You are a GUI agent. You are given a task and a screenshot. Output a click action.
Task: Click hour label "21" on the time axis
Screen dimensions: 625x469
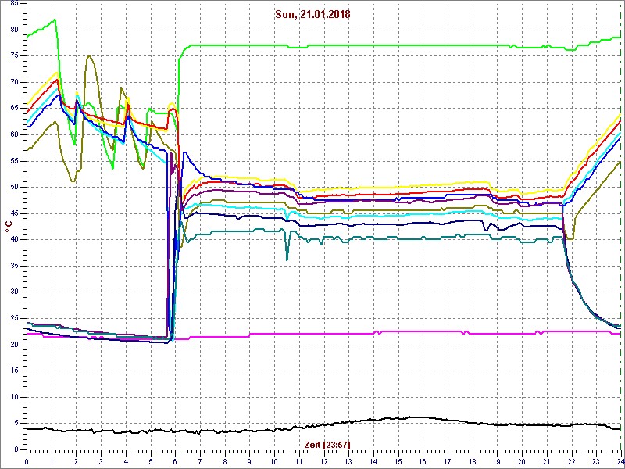point(546,460)
